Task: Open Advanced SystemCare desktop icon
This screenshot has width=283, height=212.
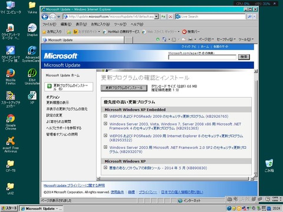Action: (31, 54)
